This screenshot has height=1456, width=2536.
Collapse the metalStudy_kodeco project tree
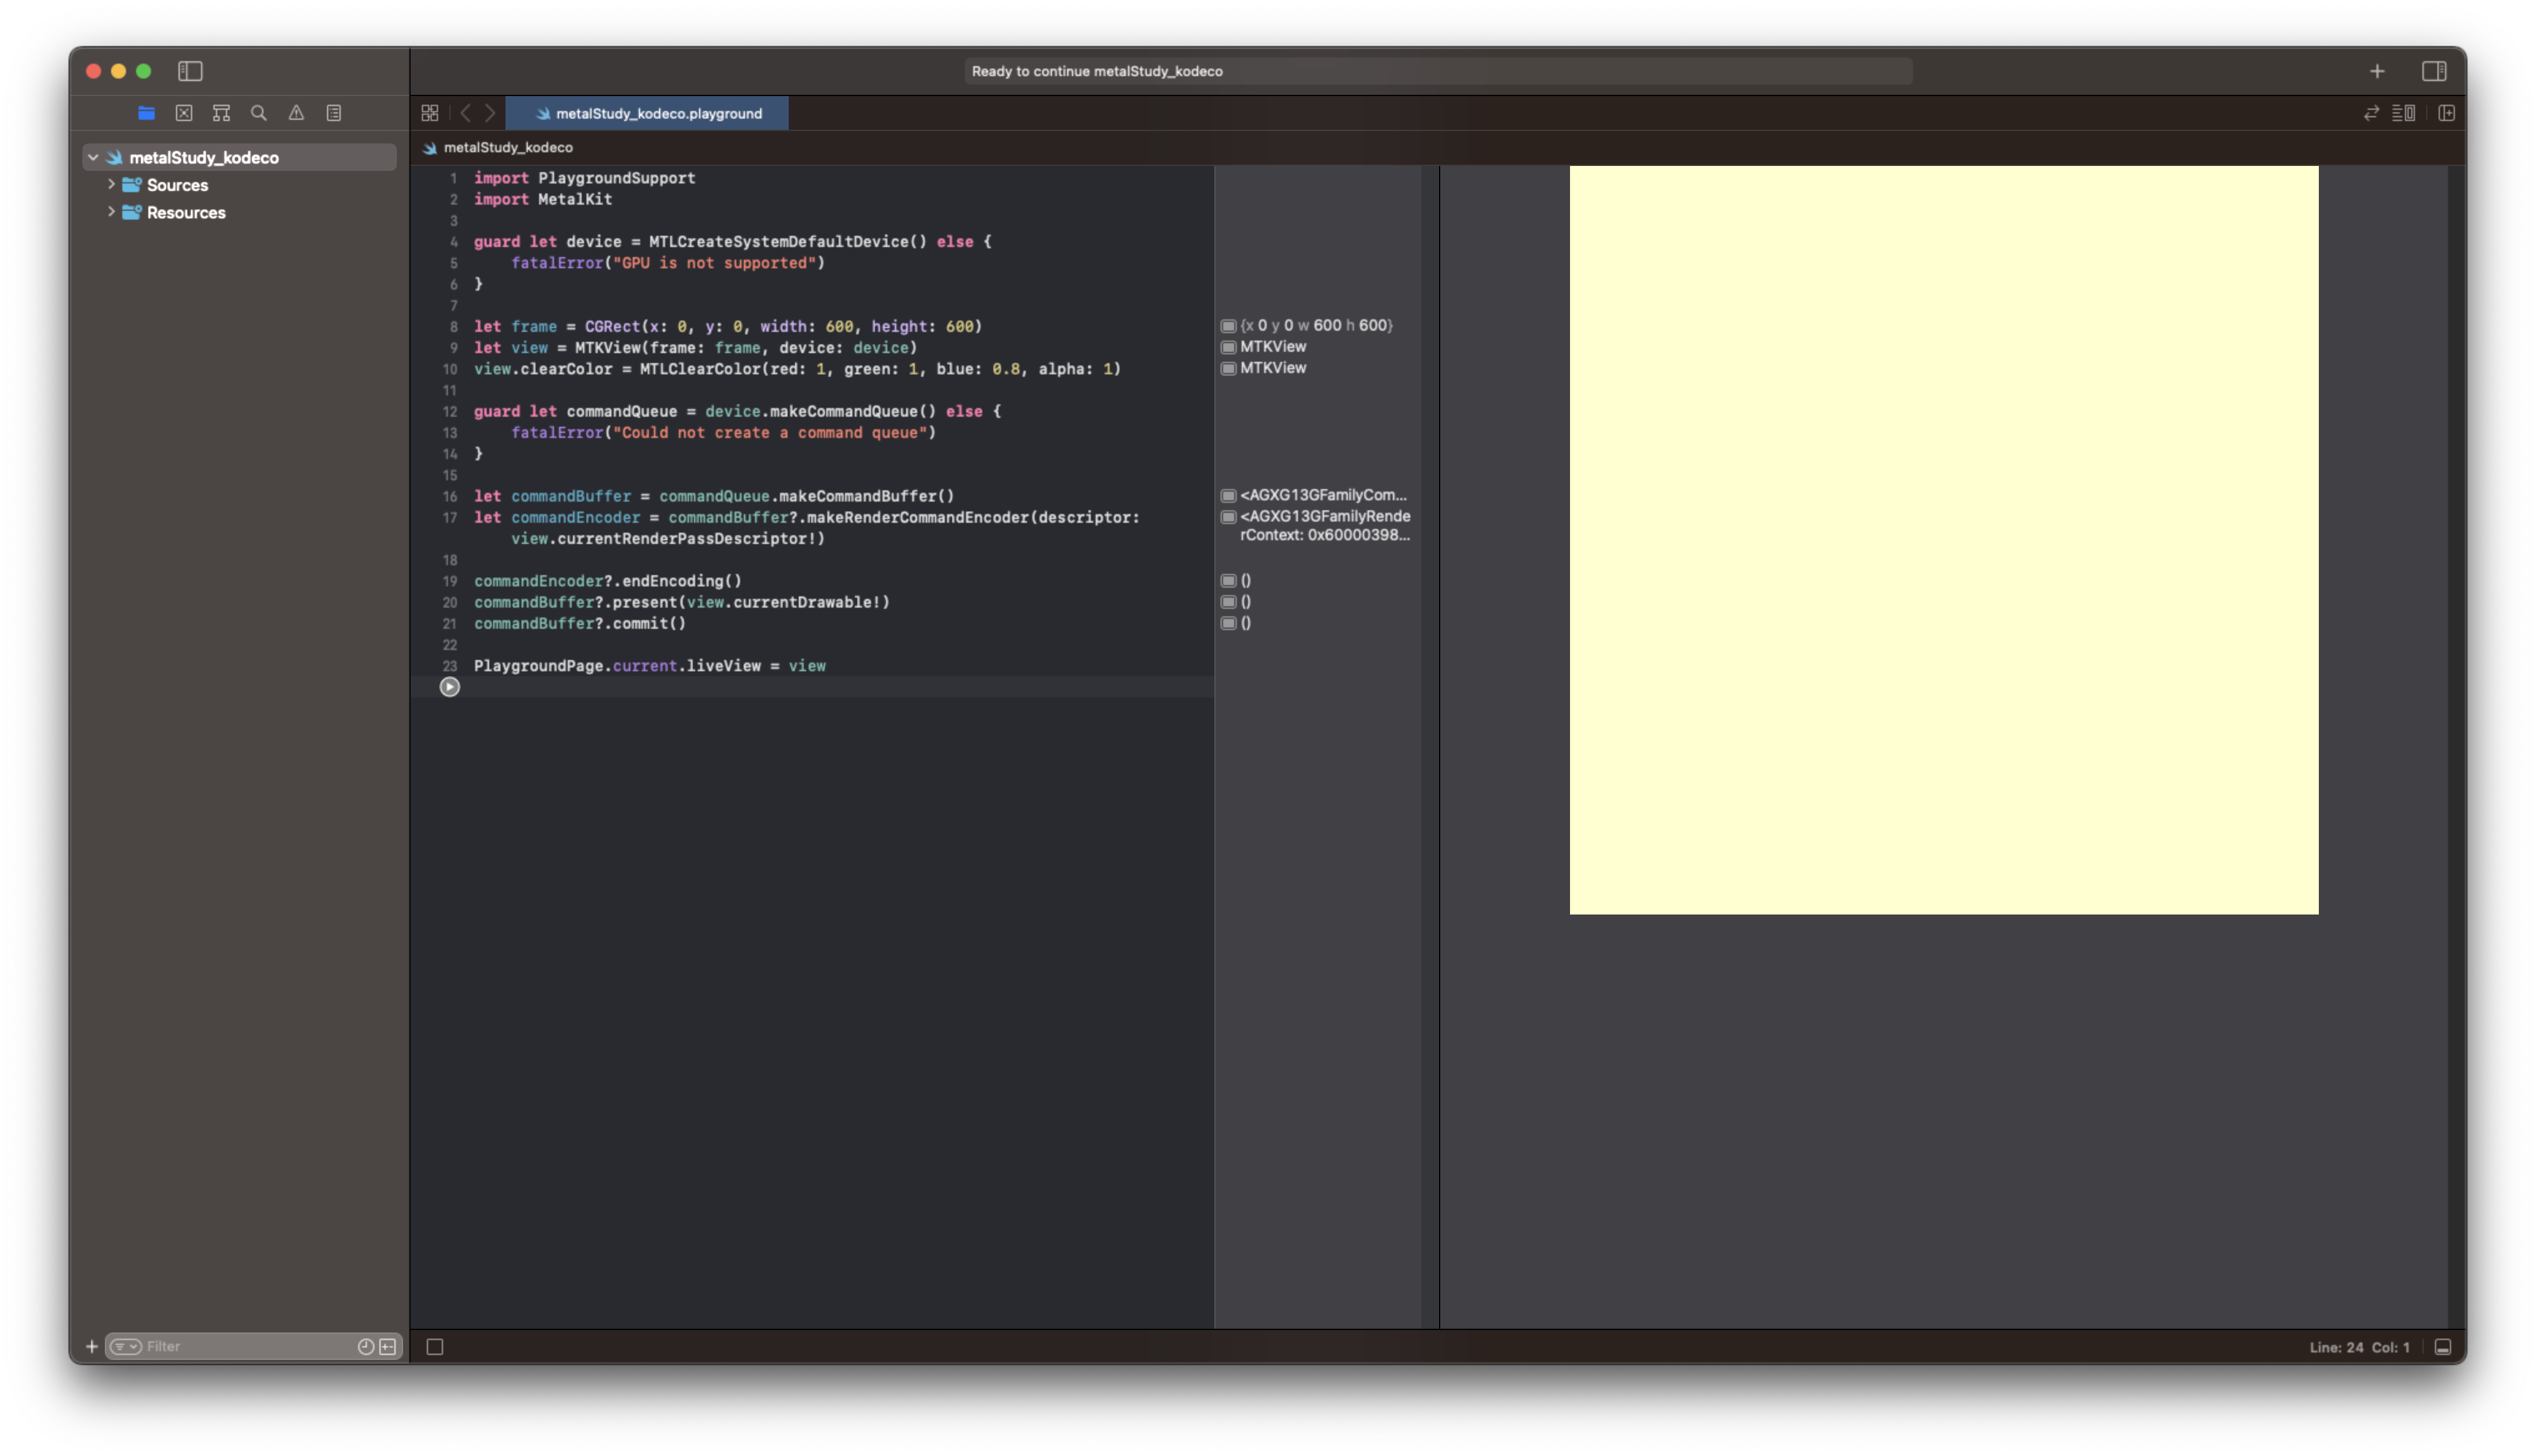click(93, 157)
